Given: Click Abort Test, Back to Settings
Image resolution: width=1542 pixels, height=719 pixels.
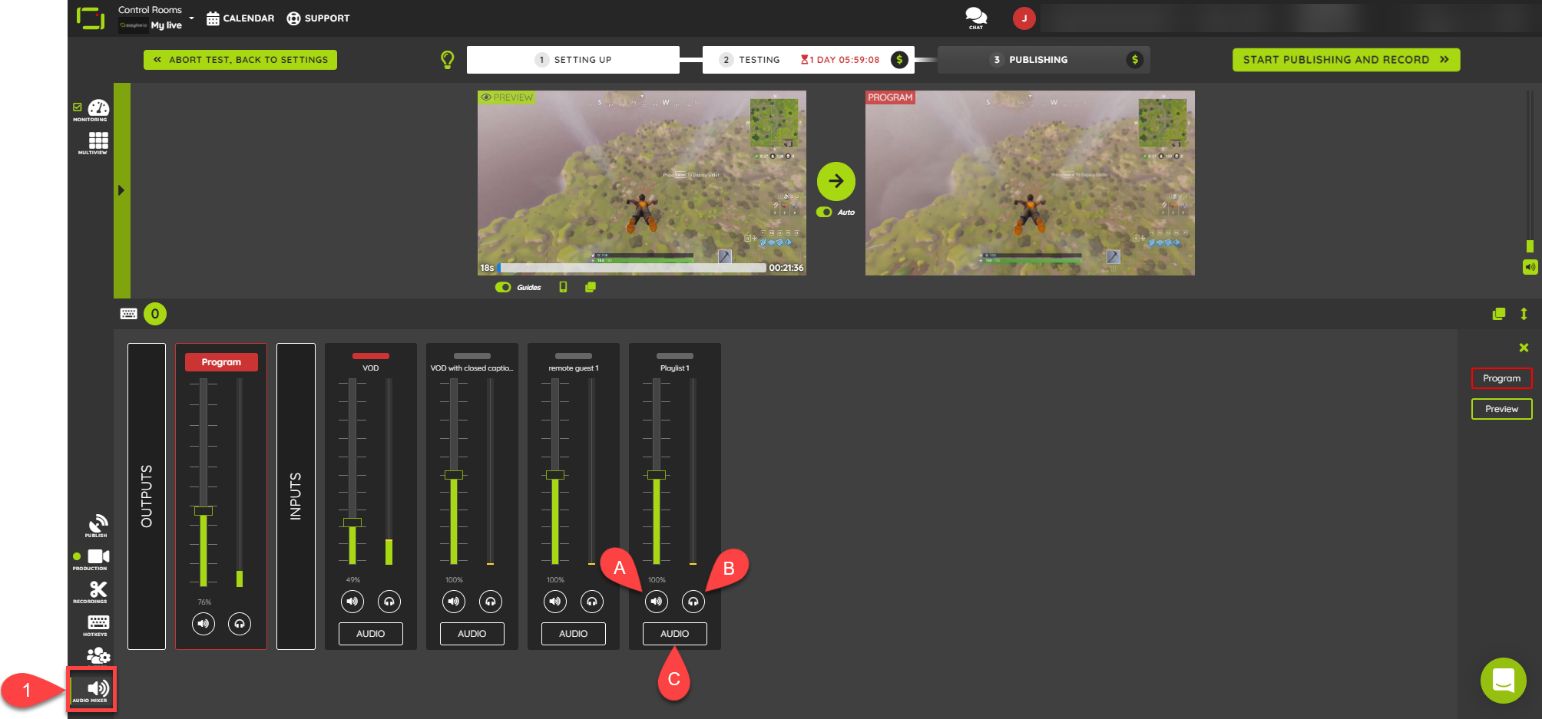Looking at the screenshot, I should (x=240, y=60).
